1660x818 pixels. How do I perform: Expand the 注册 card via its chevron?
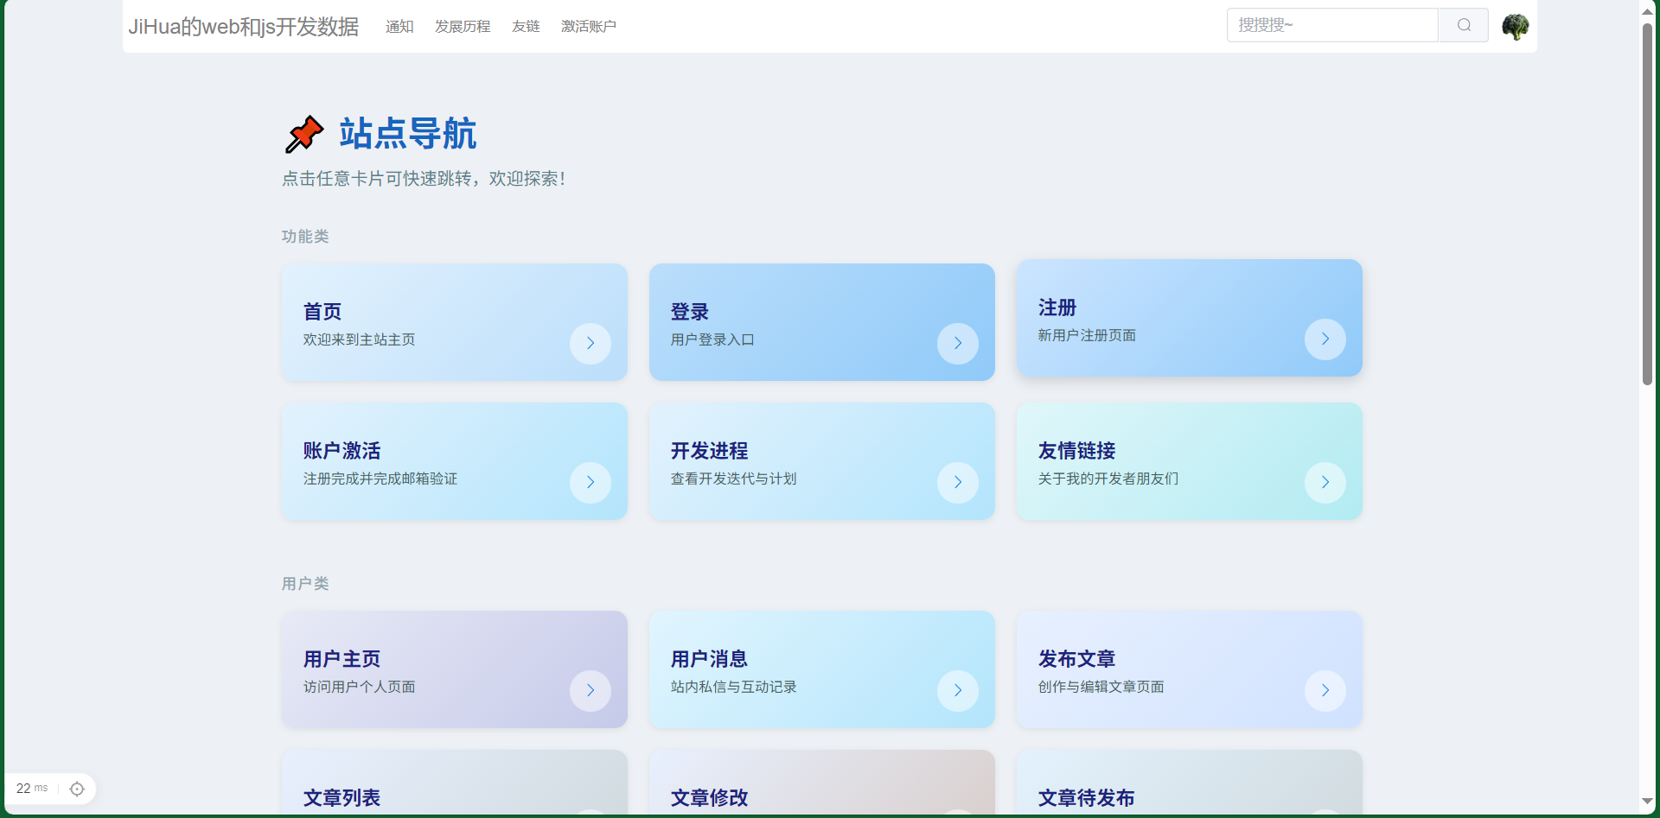[x=1325, y=339]
